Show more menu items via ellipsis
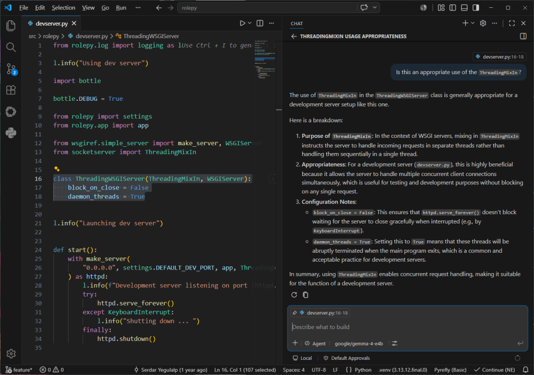This screenshot has height=375, width=534. coord(138,7)
